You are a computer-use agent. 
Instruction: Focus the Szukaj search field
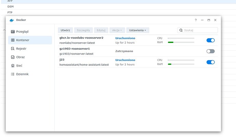[197, 30]
